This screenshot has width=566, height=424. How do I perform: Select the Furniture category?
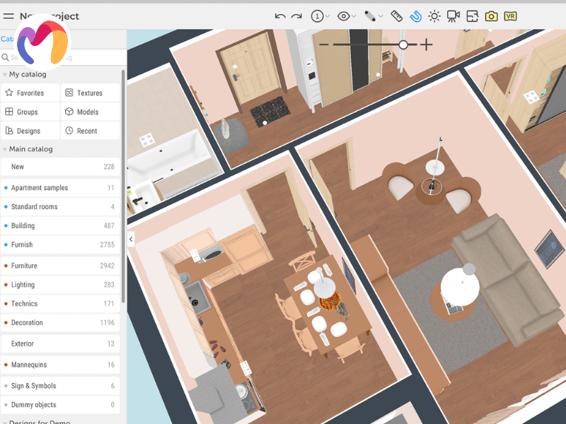[x=60, y=266]
